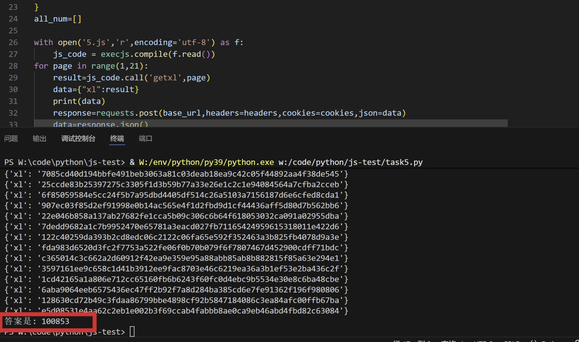Click terminal output starting with 22e046b8
Screen dimensions: 579x342
(x=176, y=216)
